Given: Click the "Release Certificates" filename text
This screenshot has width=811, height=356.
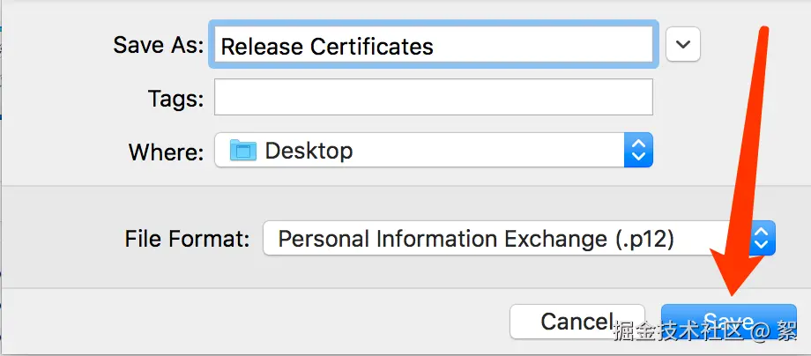Looking at the screenshot, I should (326, 47).
